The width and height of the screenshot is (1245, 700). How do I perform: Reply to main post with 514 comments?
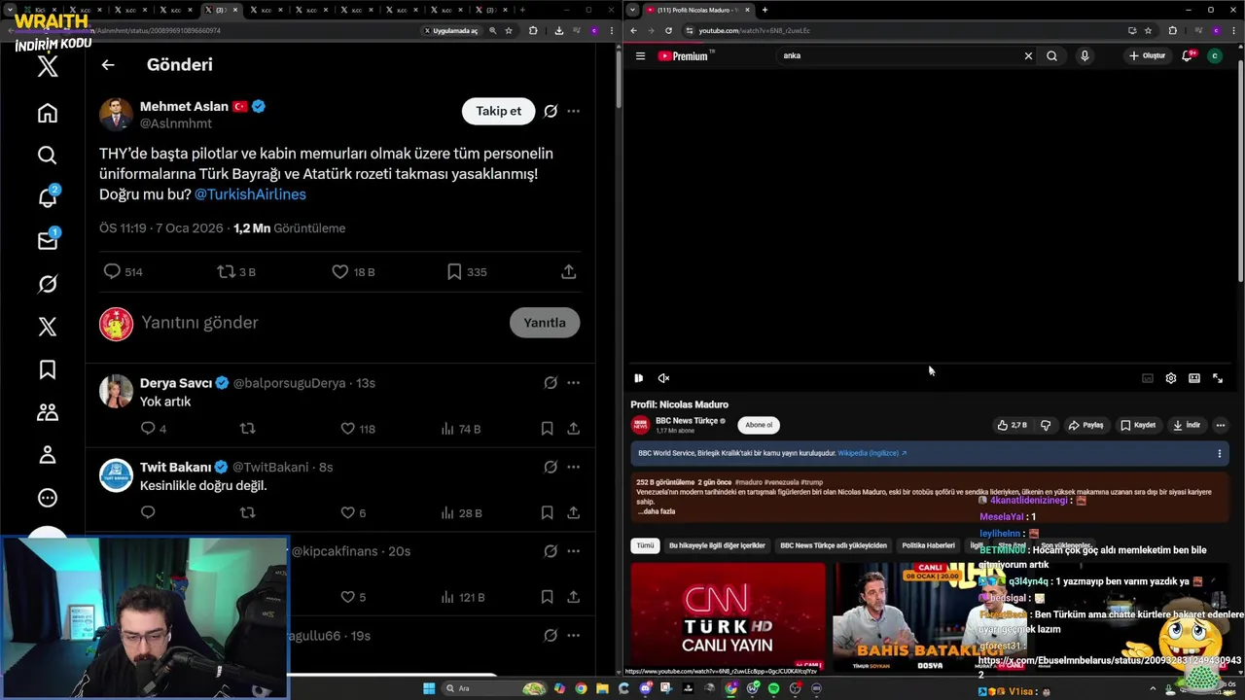[x=123, y=272]
